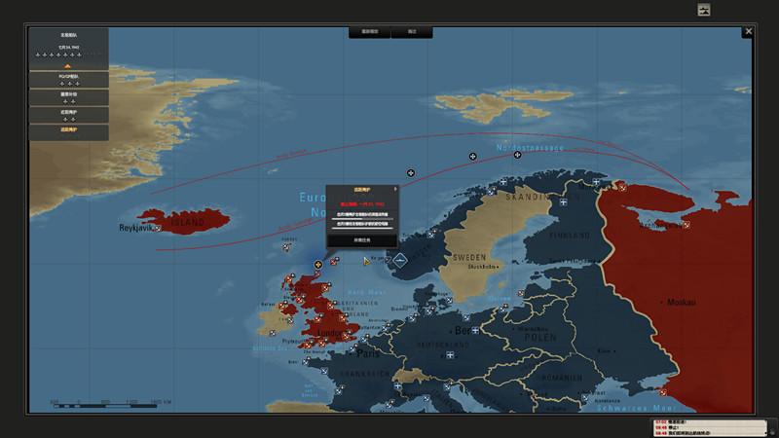This screenshot has height=438, width=779.
Task: Click the Brest port icon in Brittany
Action: (306, 362)
